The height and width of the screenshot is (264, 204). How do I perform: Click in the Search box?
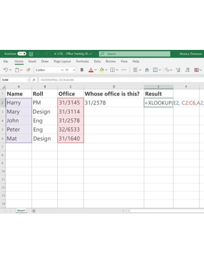point(134,54)
